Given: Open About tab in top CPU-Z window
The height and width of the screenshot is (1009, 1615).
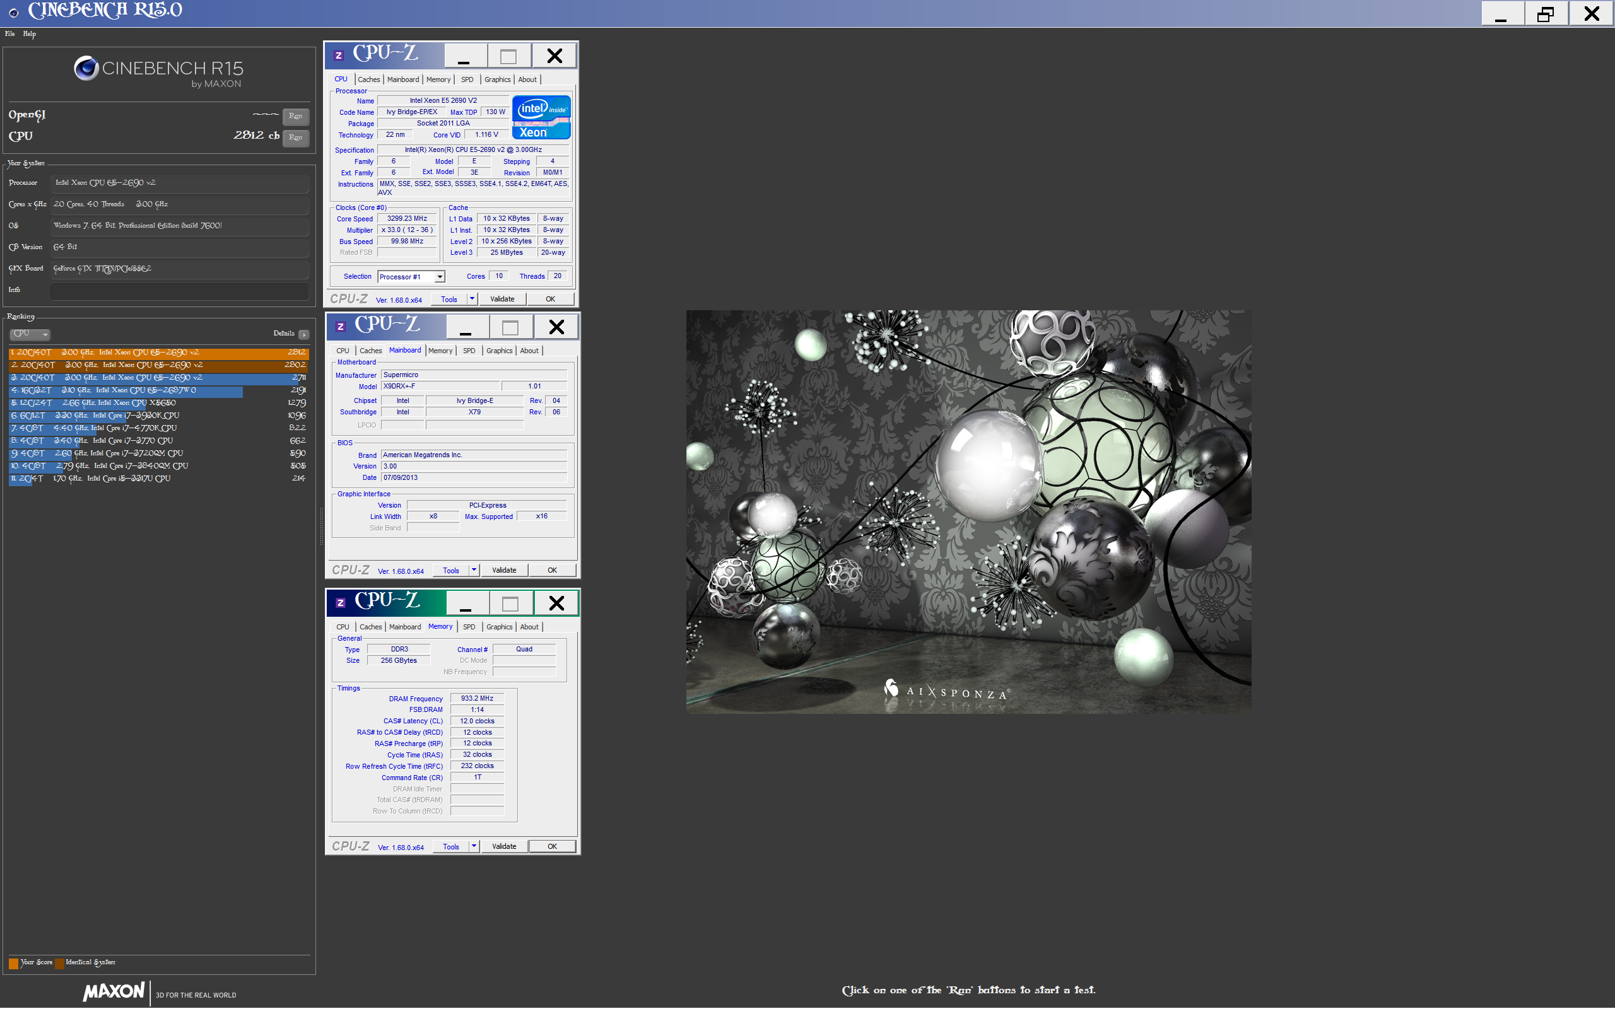Looking at the screenshot, I should point(527,79).
